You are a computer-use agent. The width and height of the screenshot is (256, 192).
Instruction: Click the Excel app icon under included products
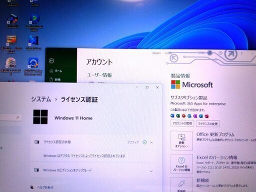[x=178, y=116]
